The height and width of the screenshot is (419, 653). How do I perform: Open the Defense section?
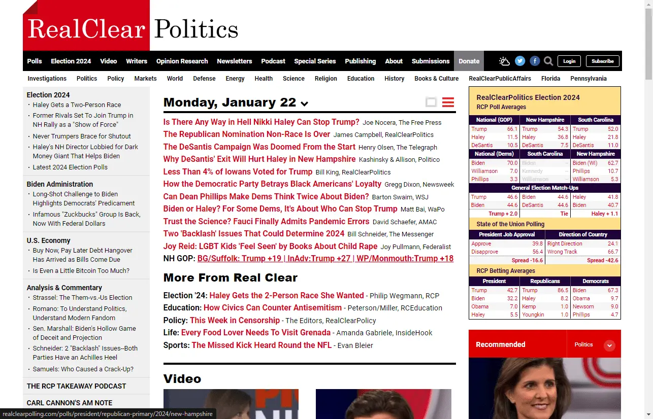point(205,79)
